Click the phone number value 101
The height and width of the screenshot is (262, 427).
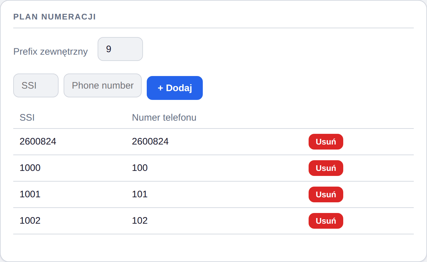tap(140, 194)
